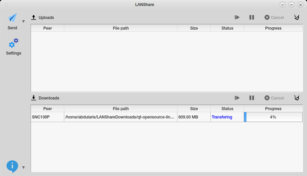This screenshot has height=176, width=307.
Task: Sort uploads by Status column
Action: (x=227, y=28)
